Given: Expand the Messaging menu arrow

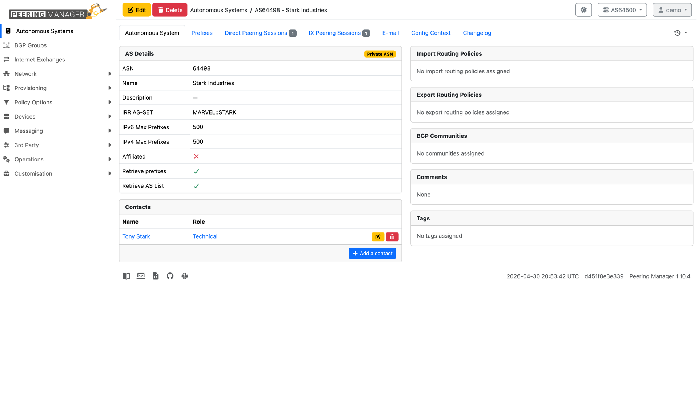Looking at the screenshot, I should pos(110,131).
